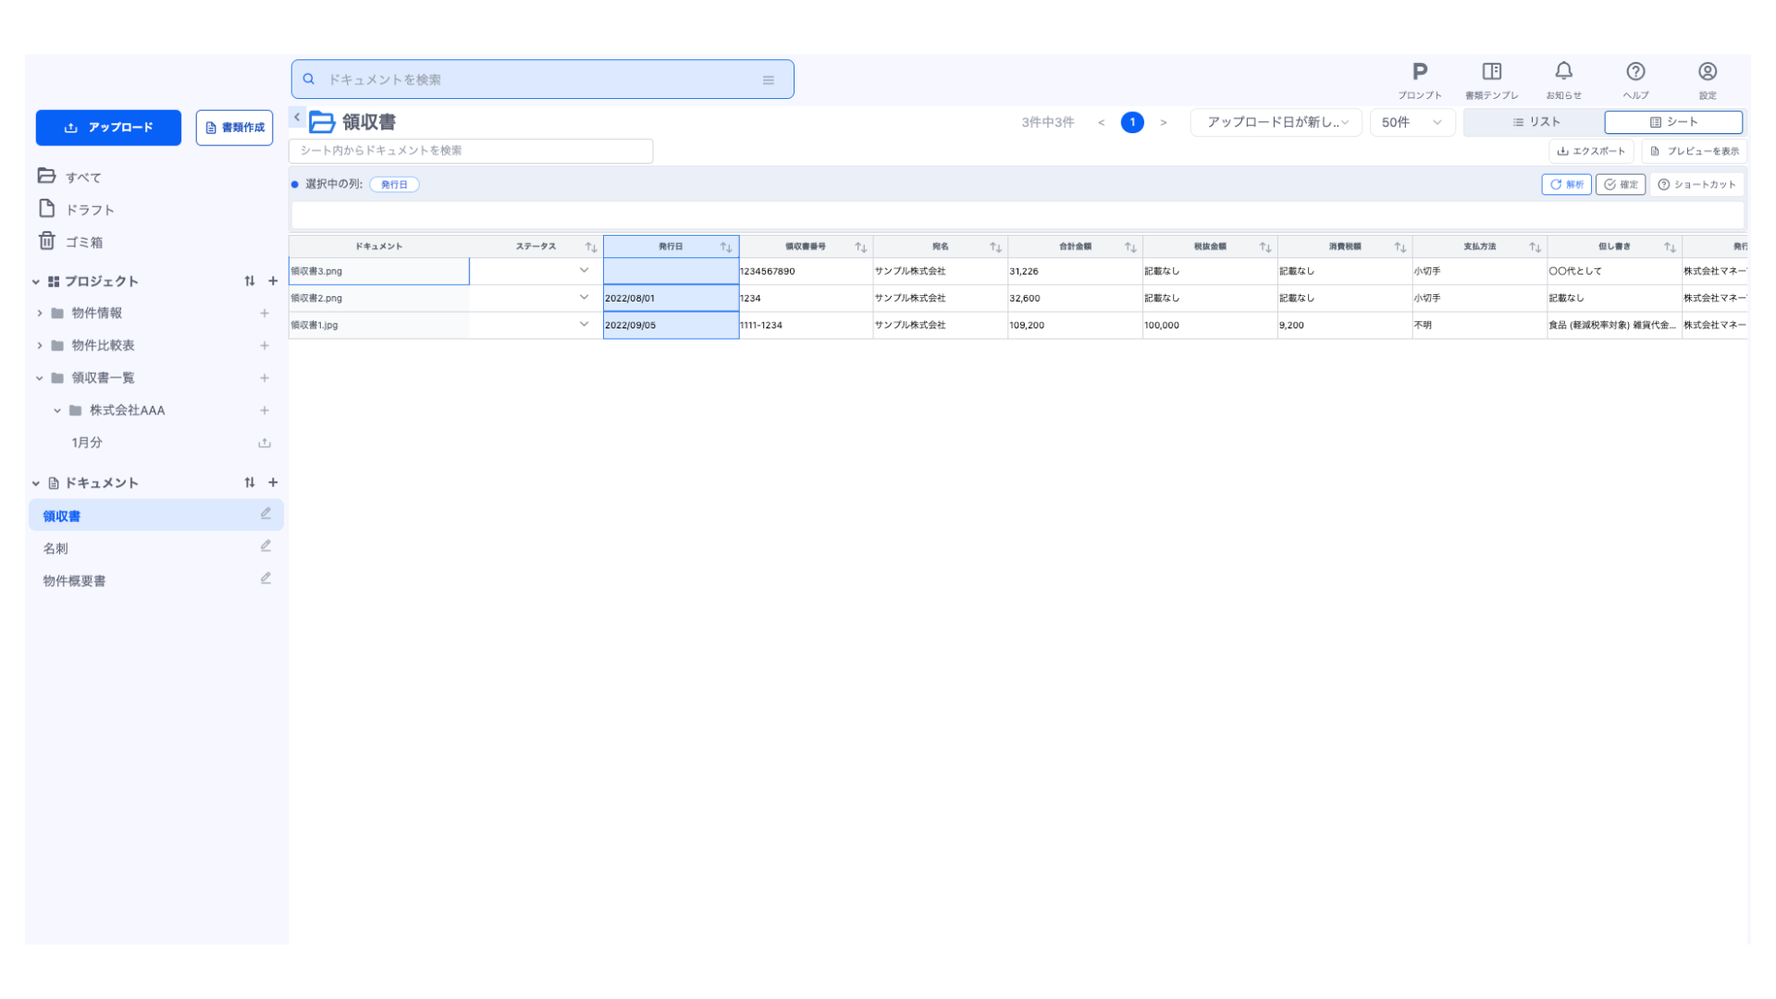Open the ゴミ箱 trash section
The image size is (1776, 999).
point(83,242)
